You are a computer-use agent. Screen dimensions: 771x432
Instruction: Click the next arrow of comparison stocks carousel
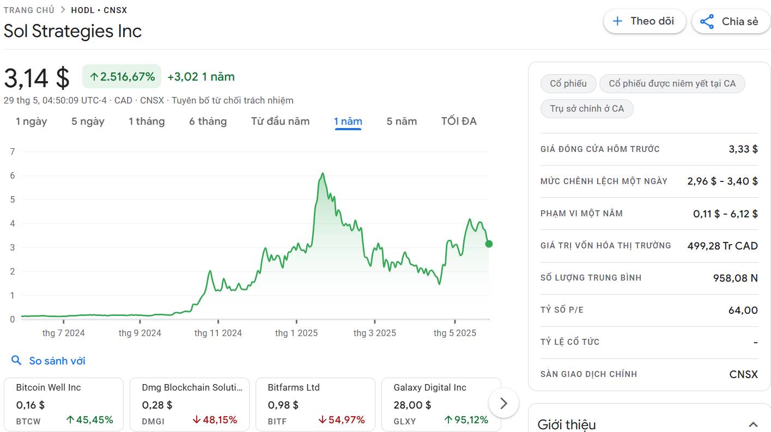[503, 403]
